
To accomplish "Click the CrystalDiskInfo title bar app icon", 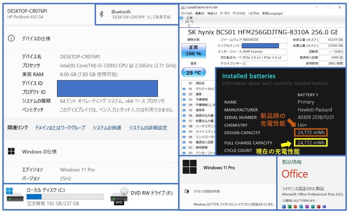I will click(183, 7).
